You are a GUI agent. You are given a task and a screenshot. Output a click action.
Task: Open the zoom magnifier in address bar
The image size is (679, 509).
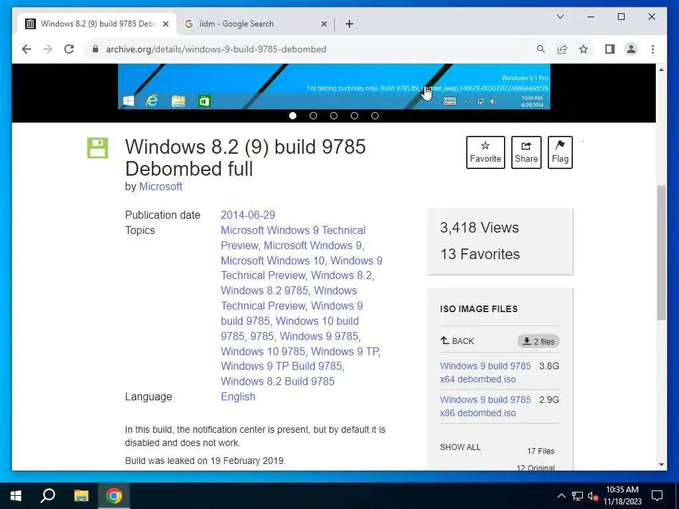541,49
